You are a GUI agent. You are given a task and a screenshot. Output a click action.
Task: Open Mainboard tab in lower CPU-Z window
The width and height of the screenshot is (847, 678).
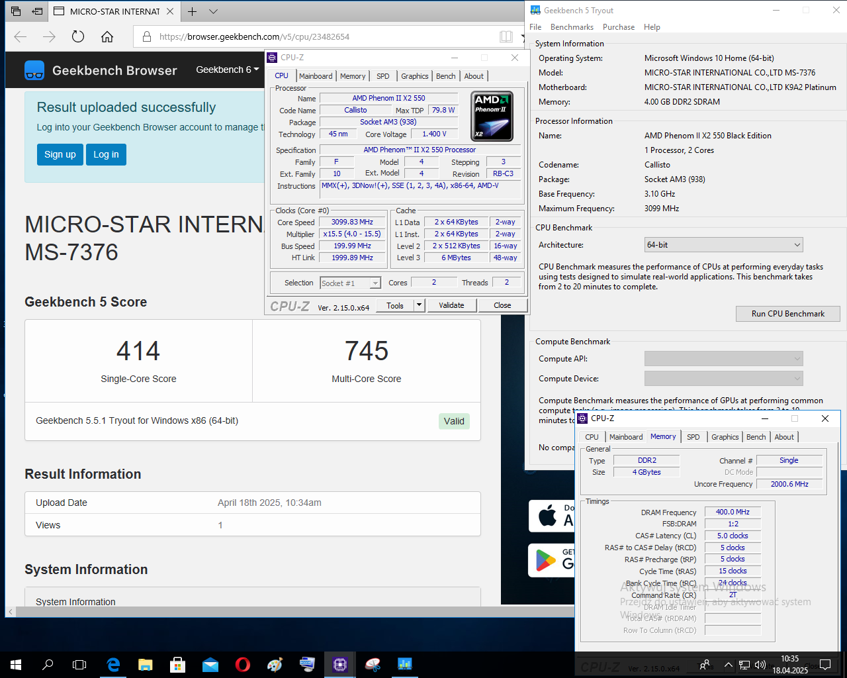(626, 437)
